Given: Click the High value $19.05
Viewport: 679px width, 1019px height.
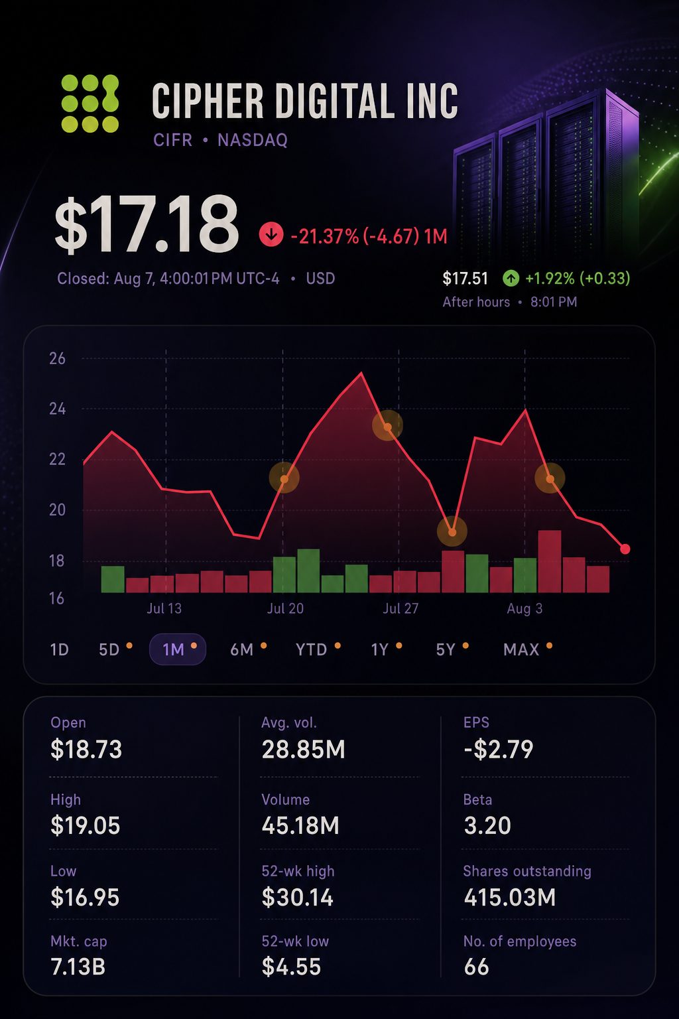Looking at the screenshot, I should (86, 826).
